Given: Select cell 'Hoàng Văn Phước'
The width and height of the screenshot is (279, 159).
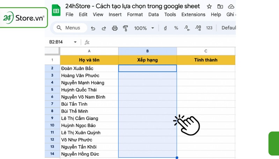Looking at the screenshot, I should (x=89, y=75).
